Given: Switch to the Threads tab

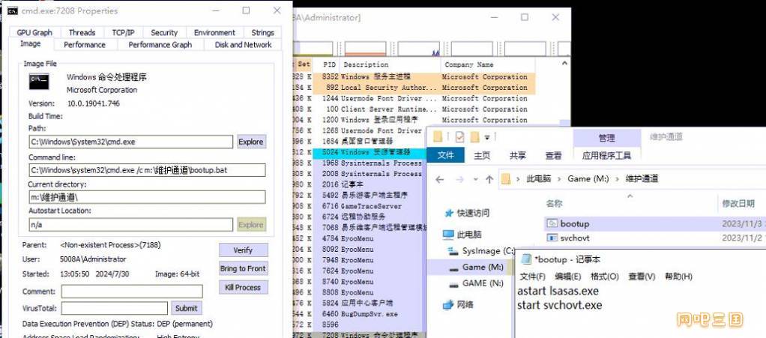Looking at the screenshot, I should point(82,32).
